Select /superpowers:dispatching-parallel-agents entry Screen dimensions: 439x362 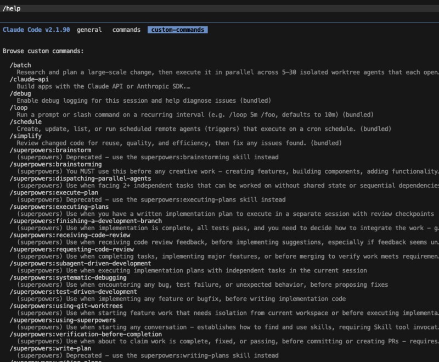[81, 179]
